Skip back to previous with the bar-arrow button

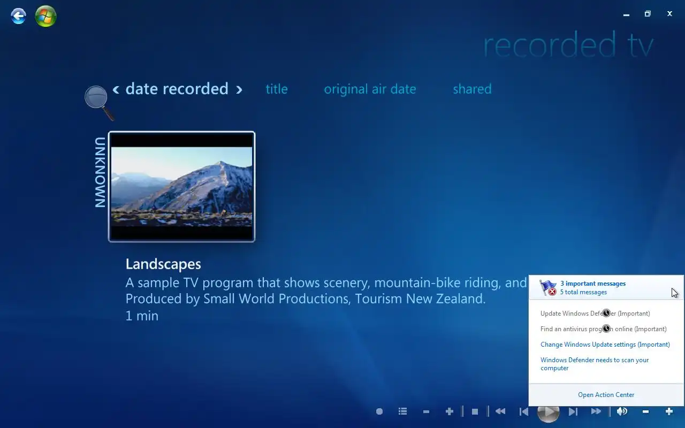(x=524, y=411)
